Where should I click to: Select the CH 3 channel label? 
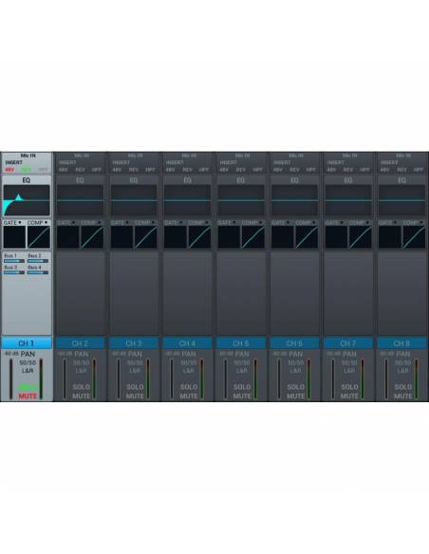(x=134, y=343)
